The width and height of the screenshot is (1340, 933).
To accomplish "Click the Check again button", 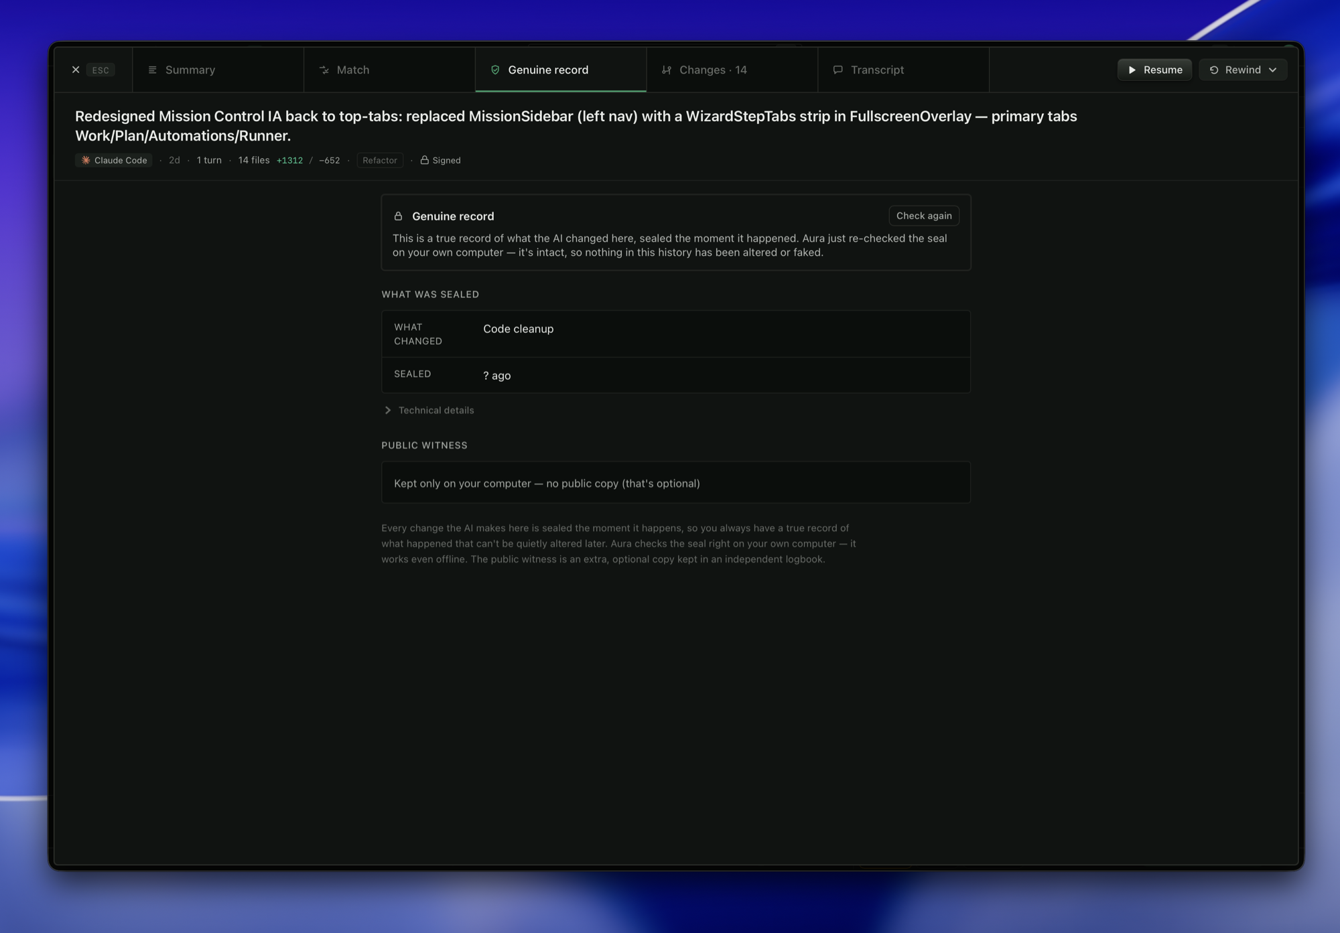I will pos(924,216).
